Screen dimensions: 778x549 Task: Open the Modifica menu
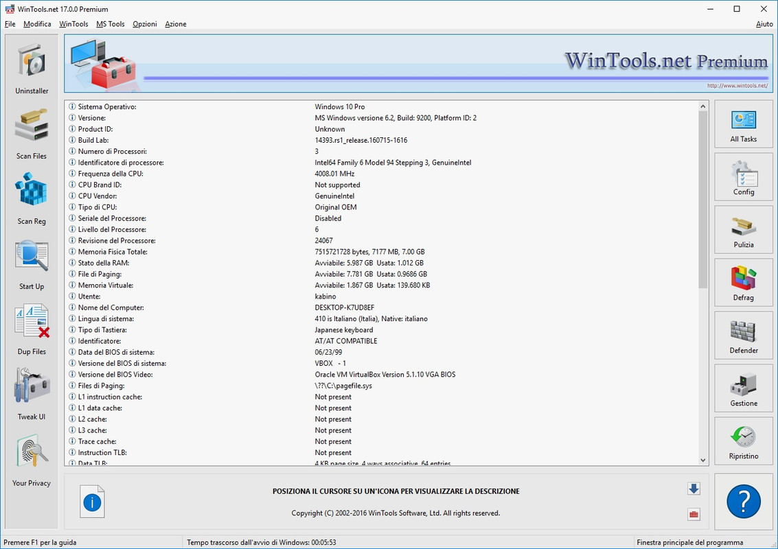[x=37, y=24]
